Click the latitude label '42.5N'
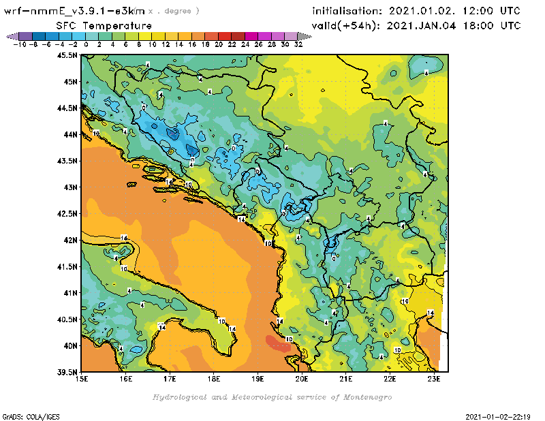Image resolution: width=545 pixels, height=421 pixels. [67, 214]
